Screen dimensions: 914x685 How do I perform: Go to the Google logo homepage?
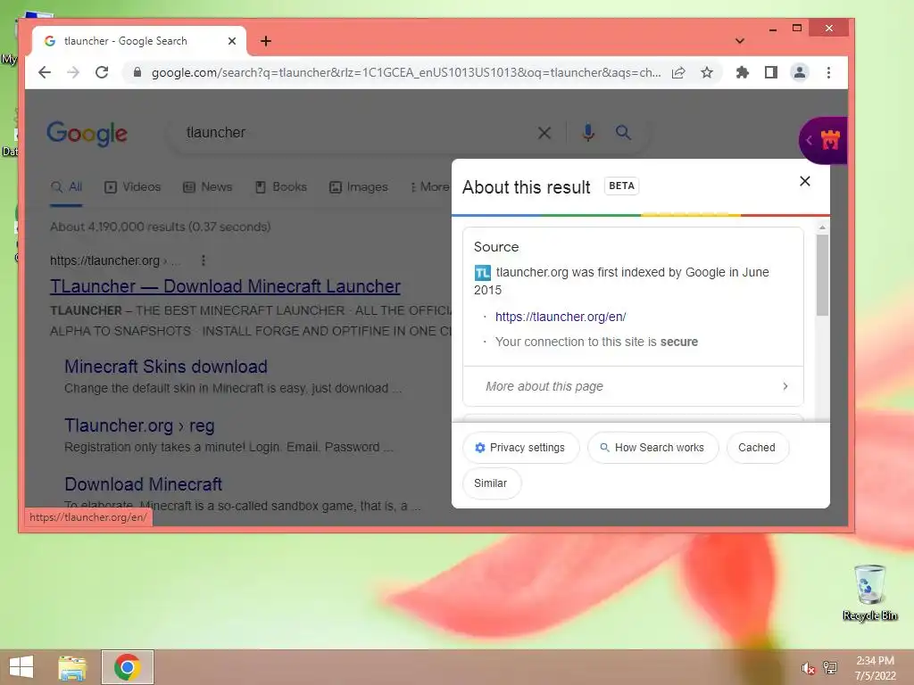[87, 134]
